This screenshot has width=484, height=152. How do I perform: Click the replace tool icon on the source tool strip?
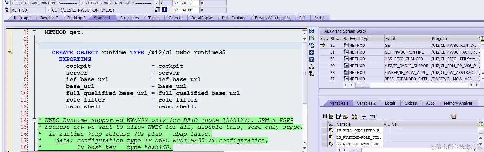click(311, 46)
